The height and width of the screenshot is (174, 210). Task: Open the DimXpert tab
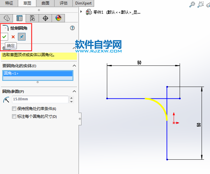[83, 3]
